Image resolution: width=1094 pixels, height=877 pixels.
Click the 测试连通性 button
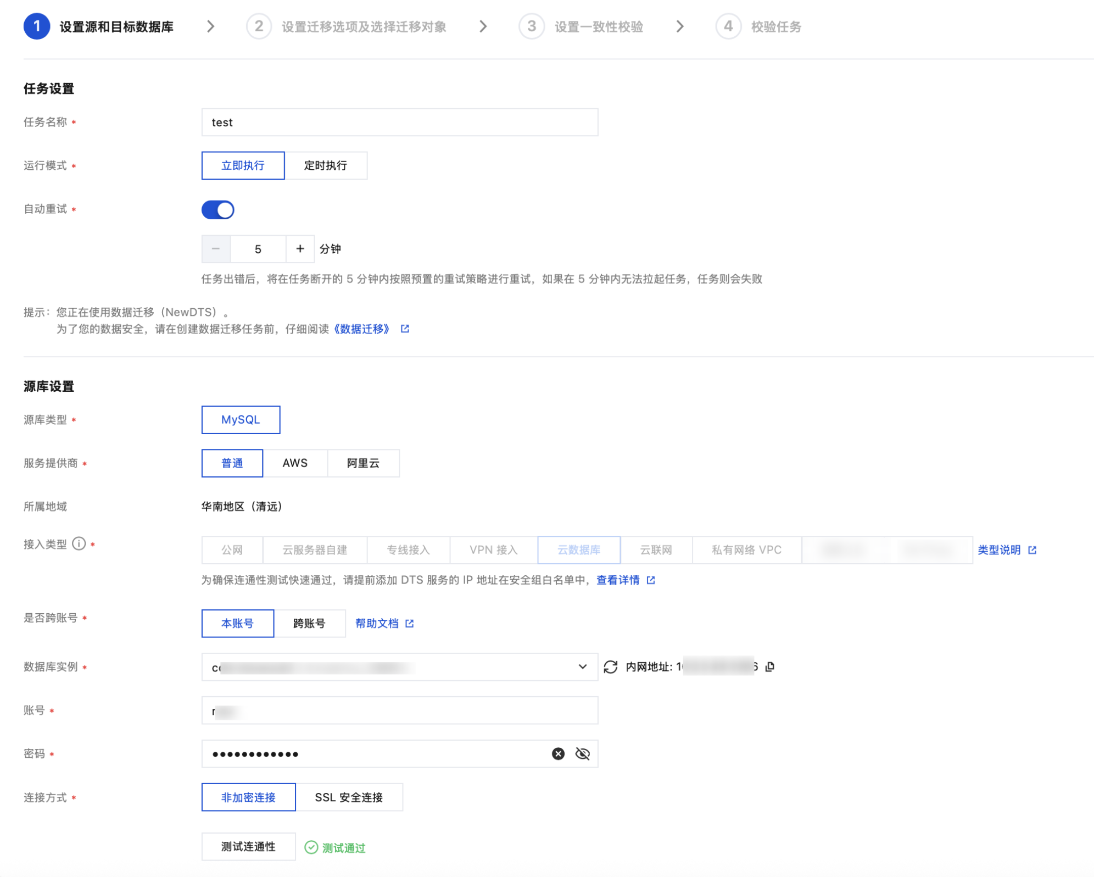tap(248, 847)
